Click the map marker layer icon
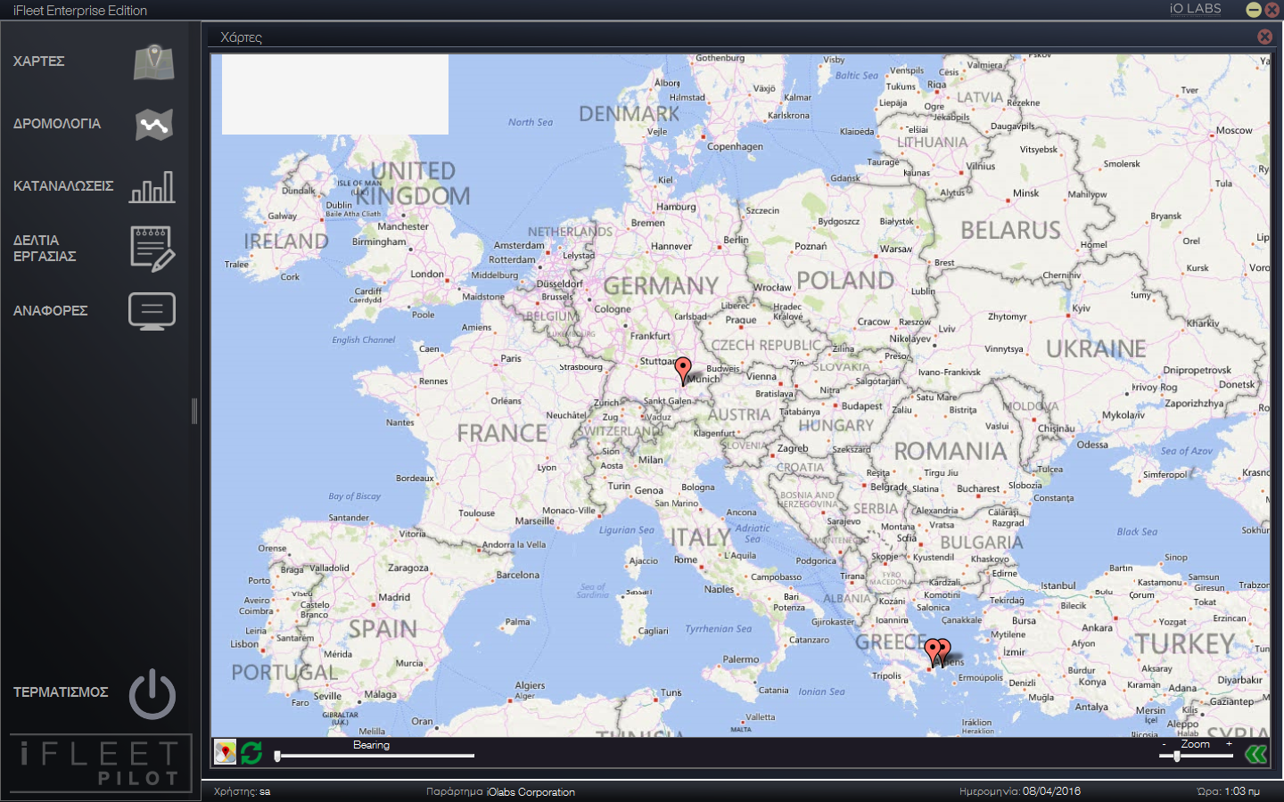The image size is (1284, 802). [226, 753]
